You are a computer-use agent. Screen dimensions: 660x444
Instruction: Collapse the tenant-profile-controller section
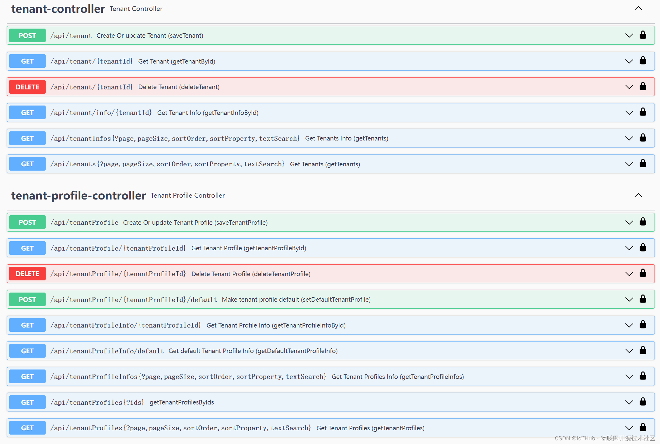coord(638,195)
